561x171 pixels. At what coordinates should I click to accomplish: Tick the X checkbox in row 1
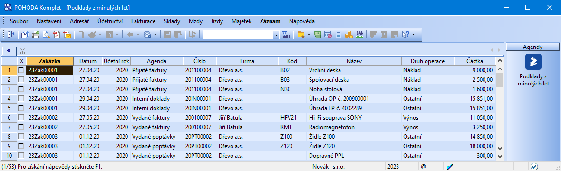coord(21,70)
